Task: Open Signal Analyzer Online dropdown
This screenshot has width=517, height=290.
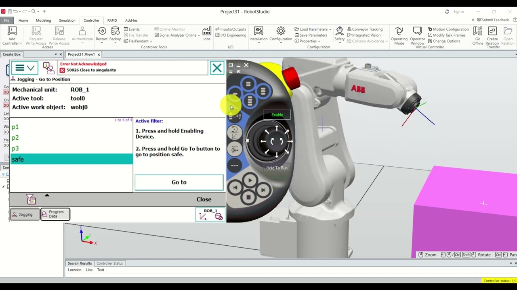Action: pos(177,35)
